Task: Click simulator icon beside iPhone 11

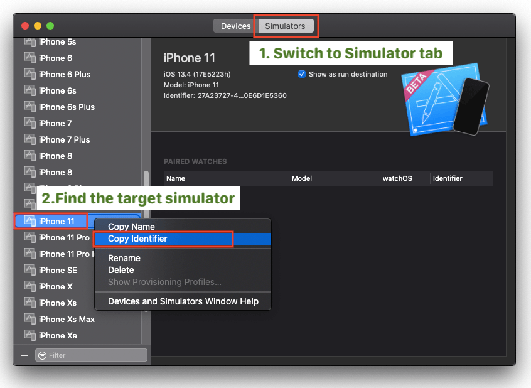Action: (30, 221)
